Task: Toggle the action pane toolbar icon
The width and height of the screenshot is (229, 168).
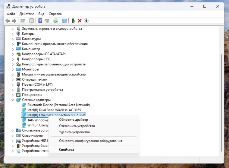Action: [x=47, y=21]
